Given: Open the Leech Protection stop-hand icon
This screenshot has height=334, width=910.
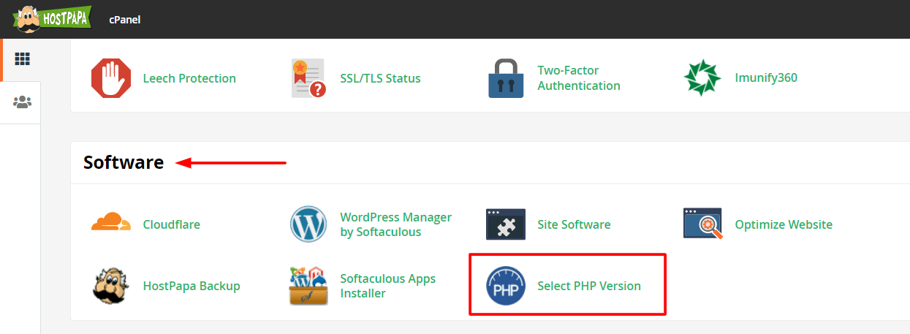Looking at the screenshot, I should 111,78.
